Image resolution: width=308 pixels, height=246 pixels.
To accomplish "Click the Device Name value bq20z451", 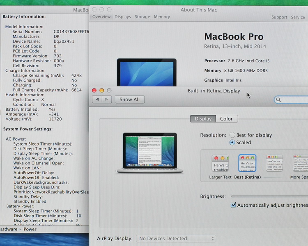I will pyautogui.click(x=64, y=41).
